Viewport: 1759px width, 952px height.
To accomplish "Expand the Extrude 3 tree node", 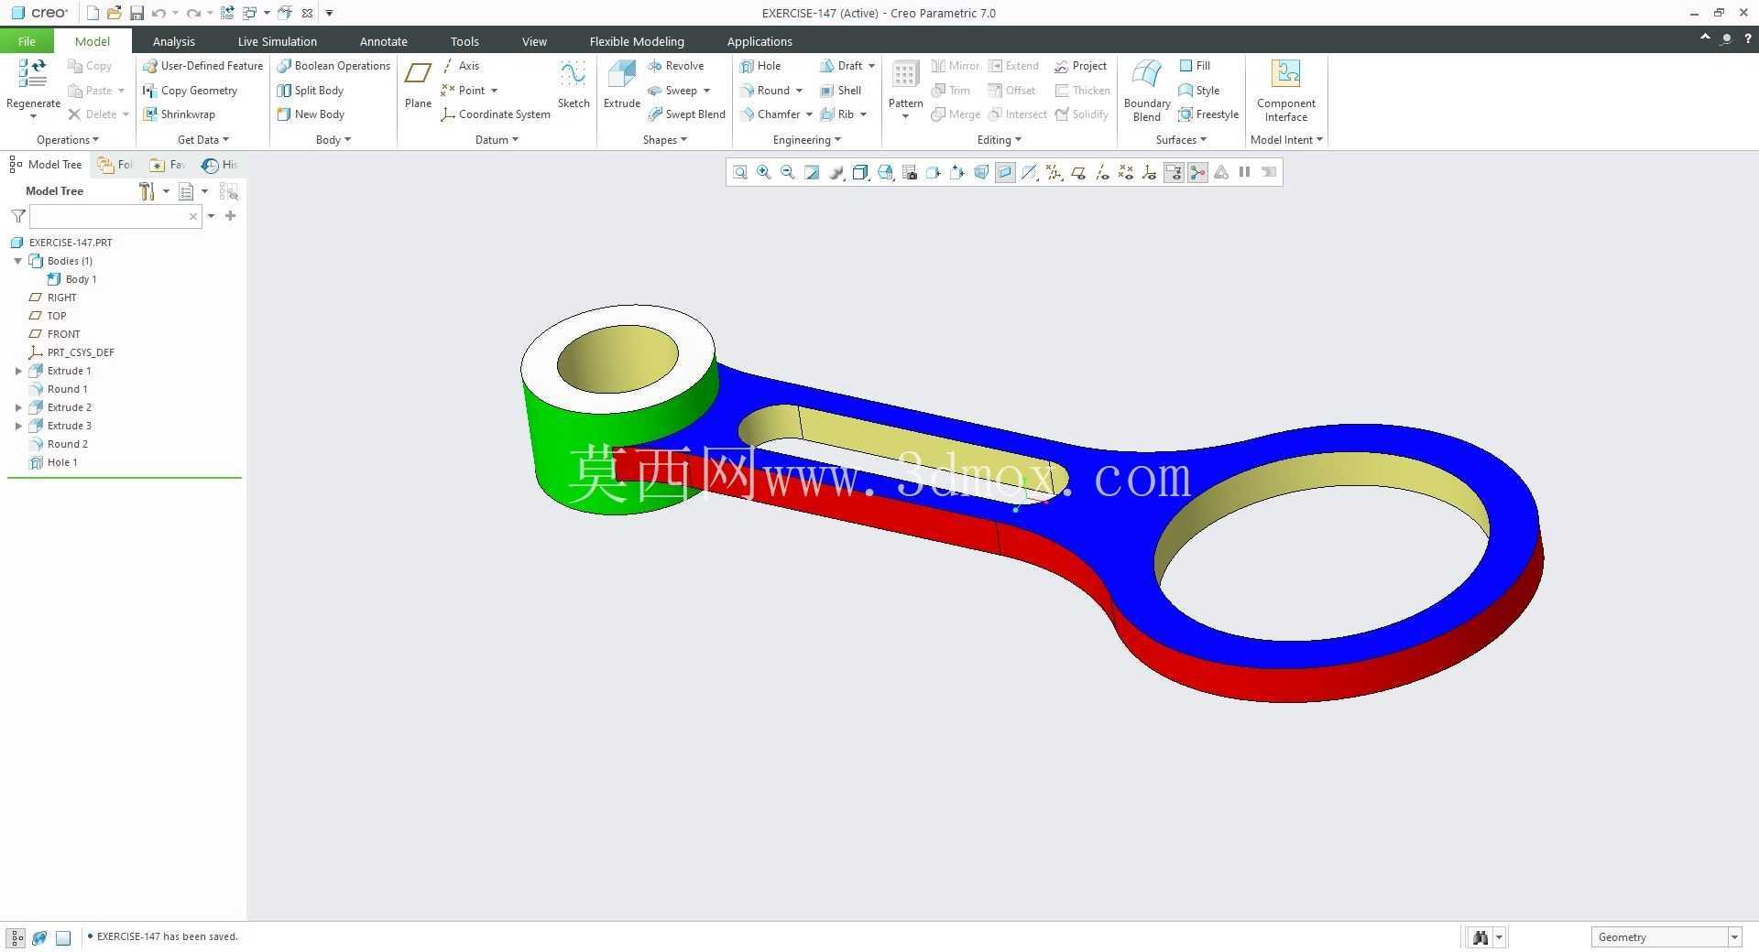I will 18,426.
